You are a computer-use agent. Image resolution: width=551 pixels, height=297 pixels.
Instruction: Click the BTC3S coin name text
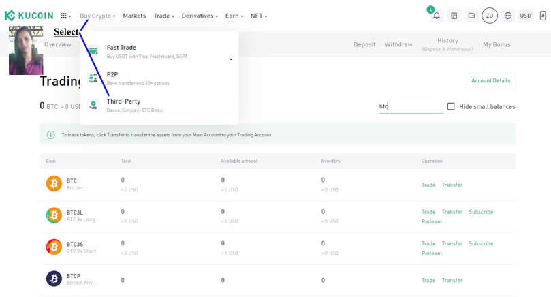[75, 244]
